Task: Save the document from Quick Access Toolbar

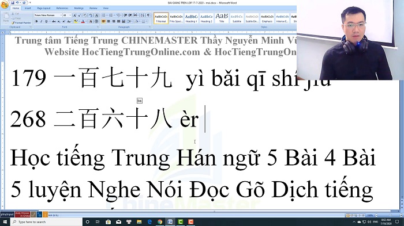Action: [x=13, y=3]
